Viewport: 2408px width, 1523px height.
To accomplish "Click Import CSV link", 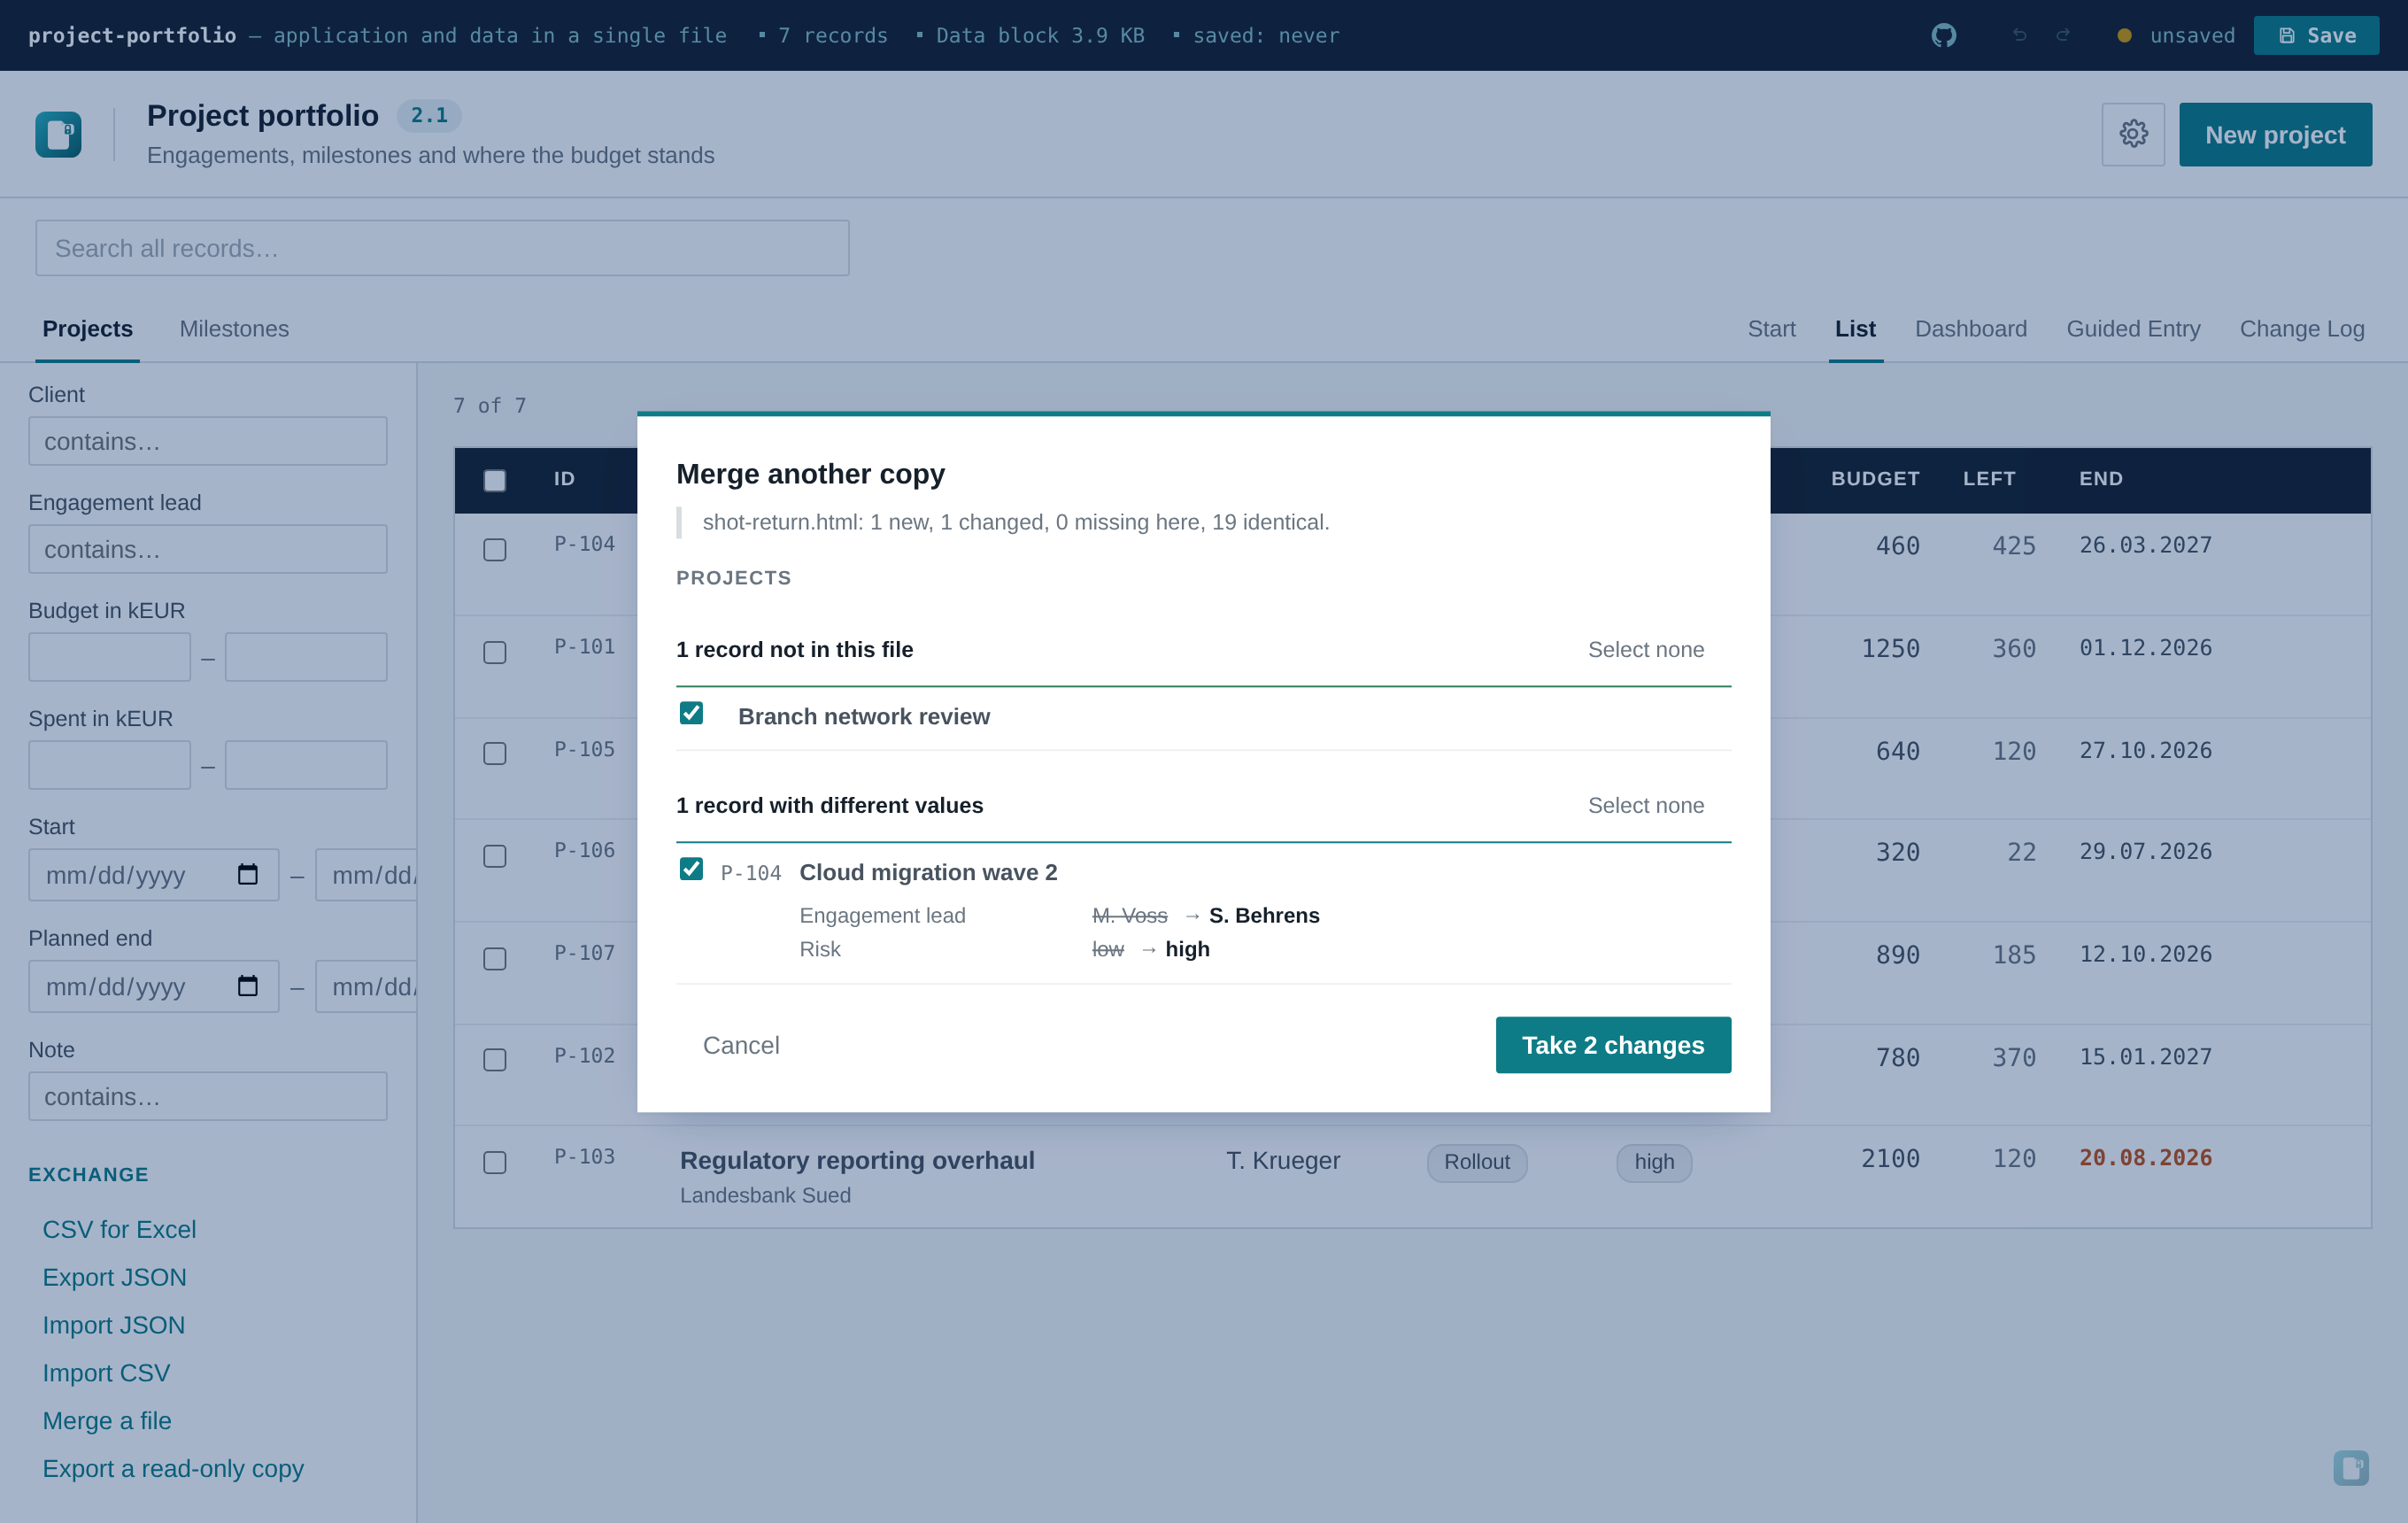I will [106, 1373].
